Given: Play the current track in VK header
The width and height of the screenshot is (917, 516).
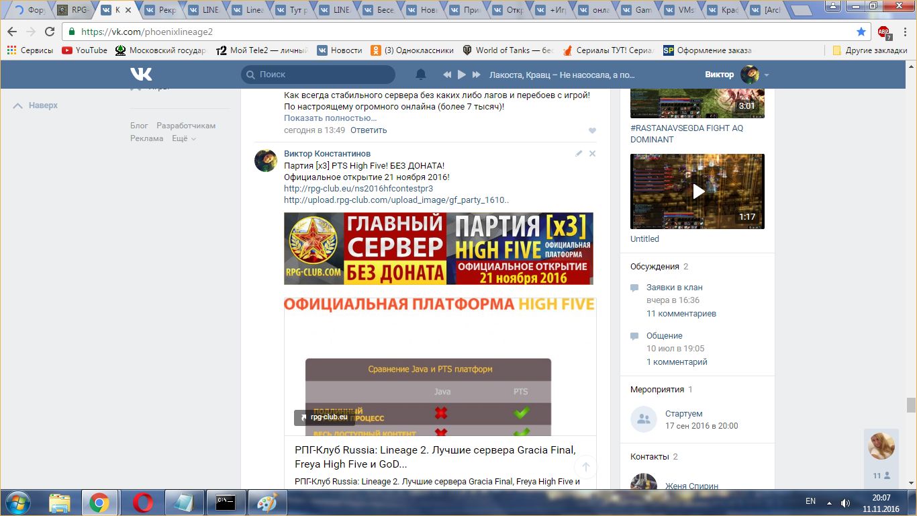Looking at the screenshot, I should (x=462, y=75).
